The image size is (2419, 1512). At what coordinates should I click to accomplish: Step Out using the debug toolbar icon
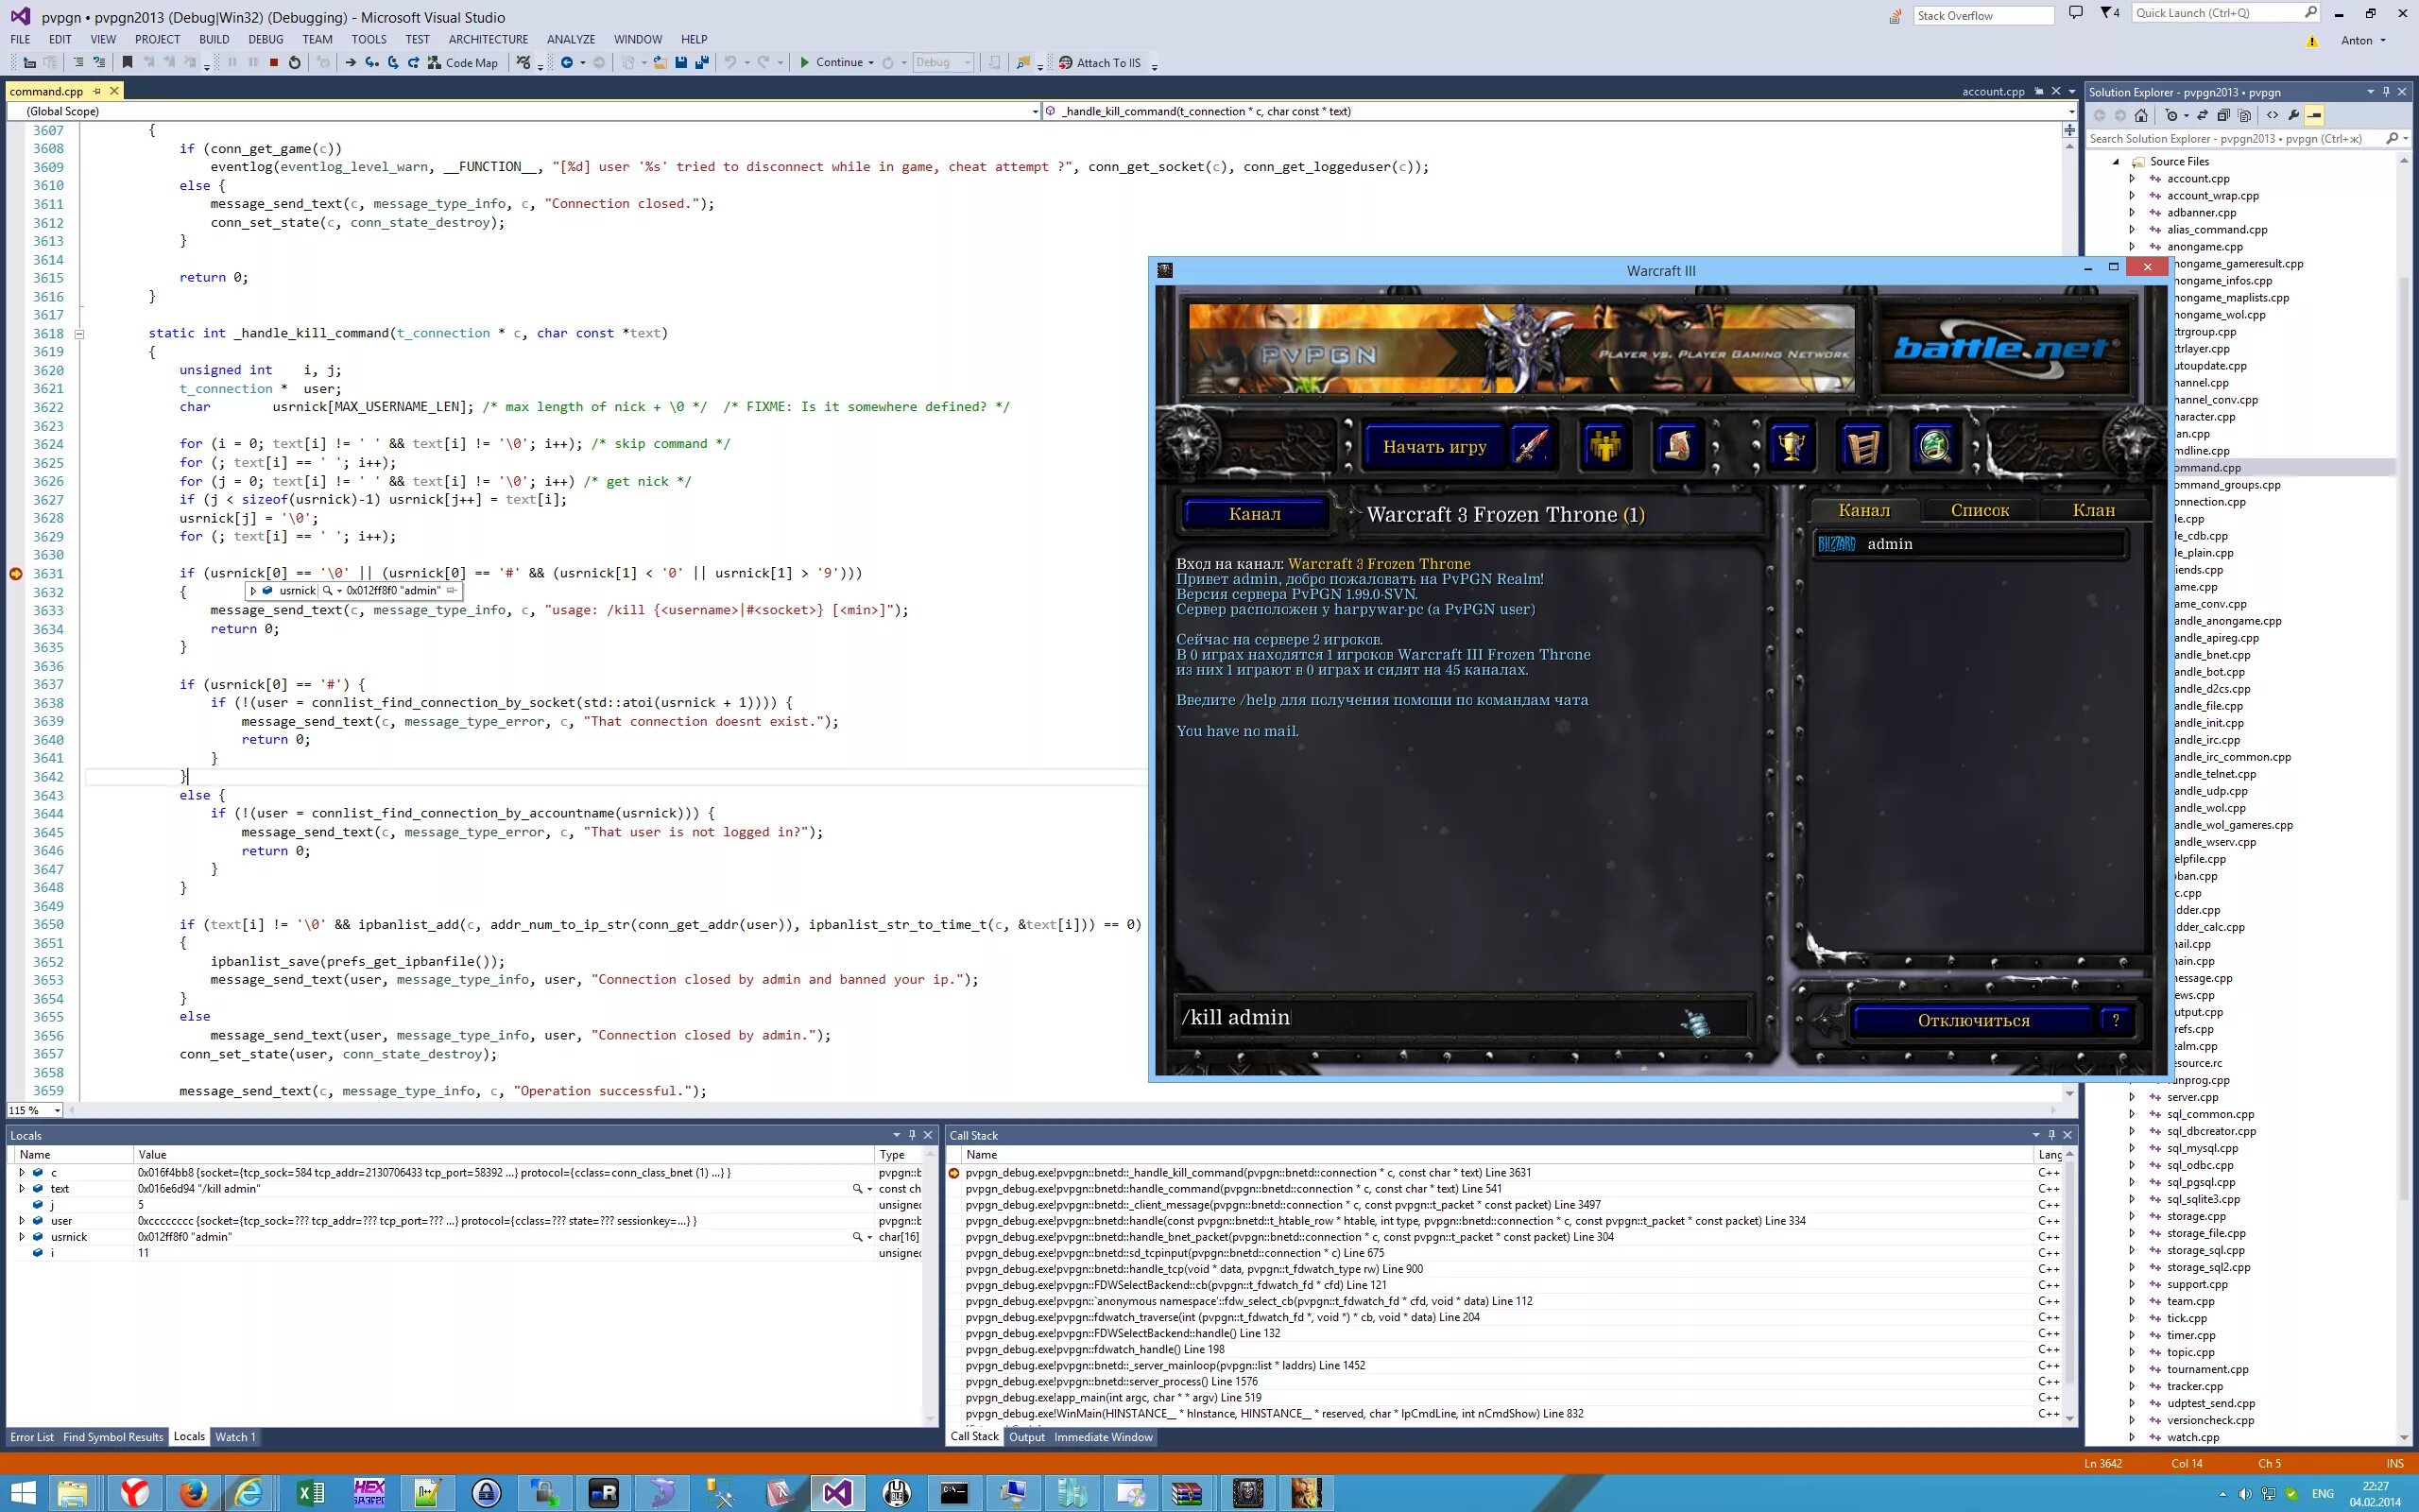point(413,62)
